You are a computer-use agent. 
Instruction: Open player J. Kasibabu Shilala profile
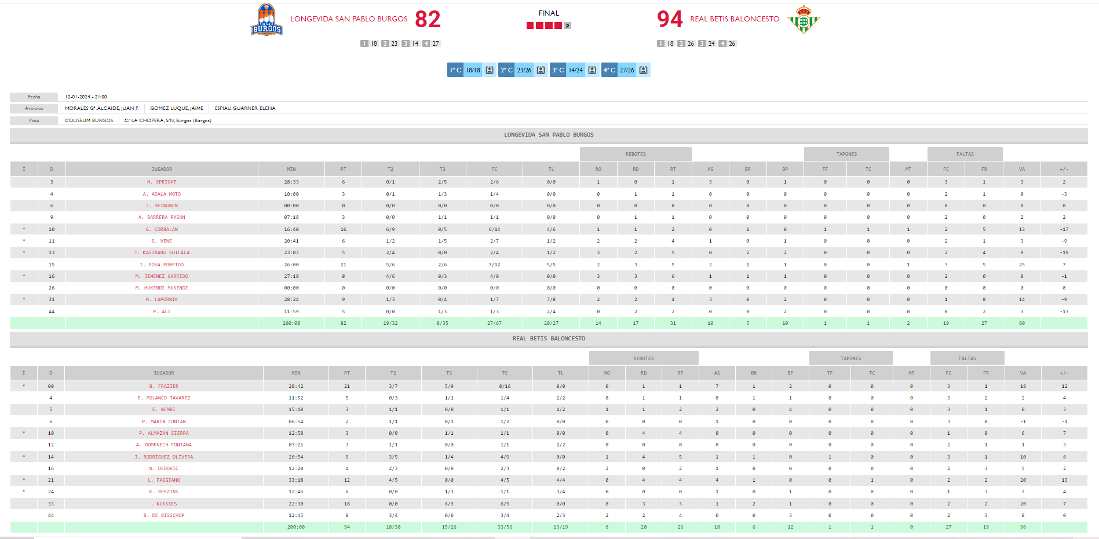[x=162, y=252]
